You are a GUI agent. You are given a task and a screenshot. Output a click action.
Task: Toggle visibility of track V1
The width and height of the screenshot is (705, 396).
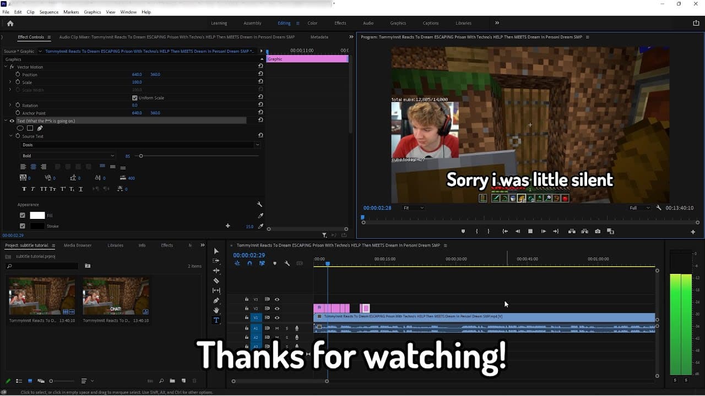pyautogui.click(x=277, y=317)
